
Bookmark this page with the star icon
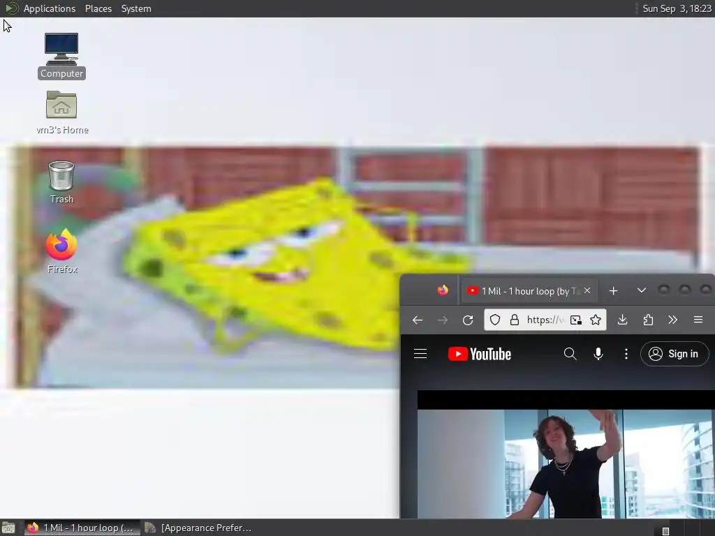(x=596, y=320)
